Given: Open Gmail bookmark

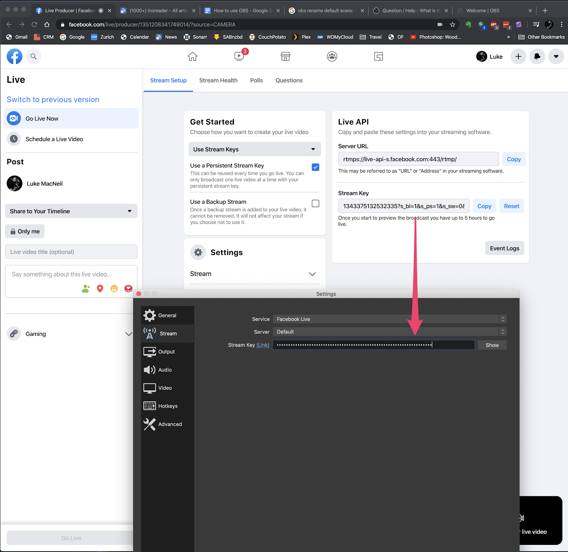Looking at the screenshot, I should tap(17, 37).
